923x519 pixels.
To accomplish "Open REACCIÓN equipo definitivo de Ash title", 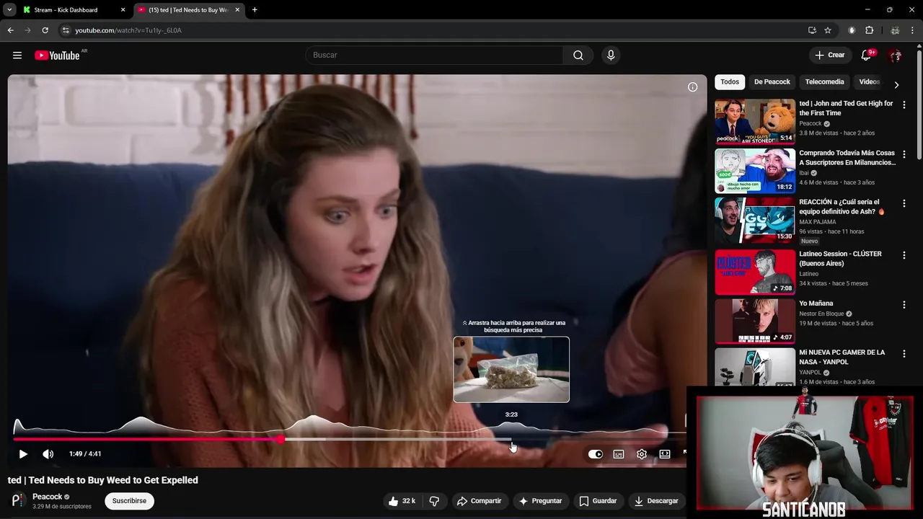I will tap(841, 207).
